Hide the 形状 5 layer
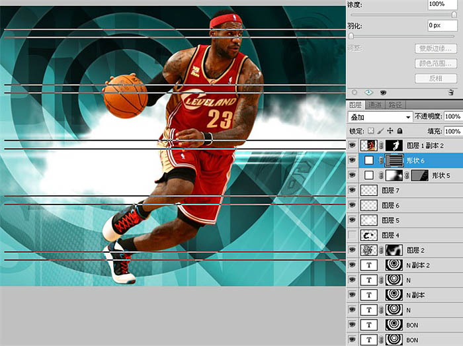Image resolution: width=463 pixels, height=346 pixels. click(352, 175)
